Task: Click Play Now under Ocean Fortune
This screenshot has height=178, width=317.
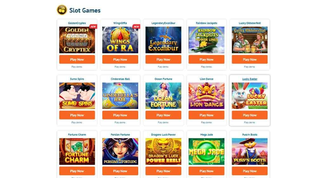Action: [x=163, y=115]
